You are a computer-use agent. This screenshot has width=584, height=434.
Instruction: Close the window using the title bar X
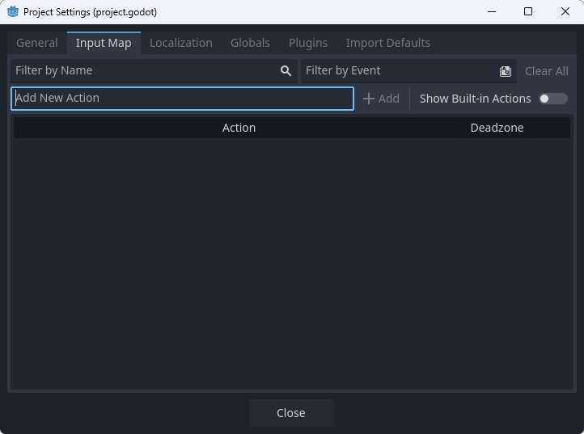(565, 12)
